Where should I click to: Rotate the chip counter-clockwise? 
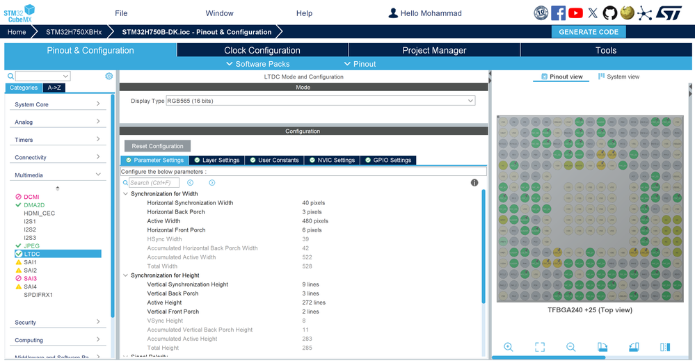634,347
